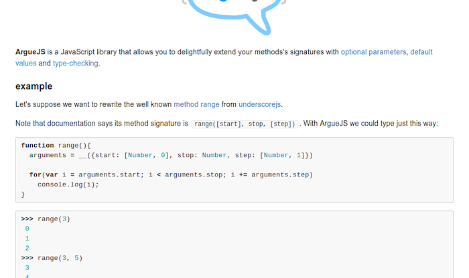Click output value 2 in console block
469x278 pixels.
[27, 248]
